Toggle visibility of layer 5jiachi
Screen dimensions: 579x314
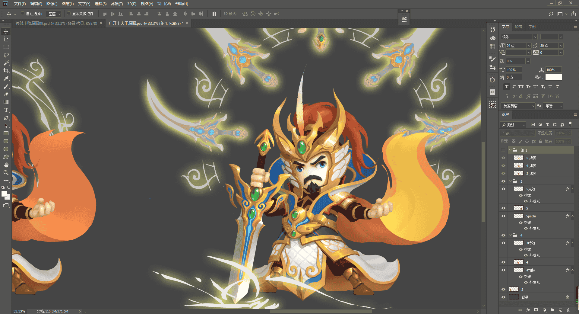coord(503,216)
